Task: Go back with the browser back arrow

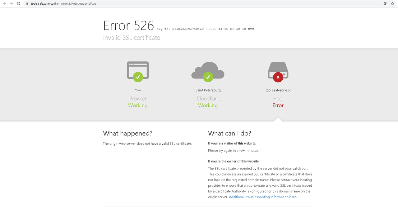Action: 4,3
